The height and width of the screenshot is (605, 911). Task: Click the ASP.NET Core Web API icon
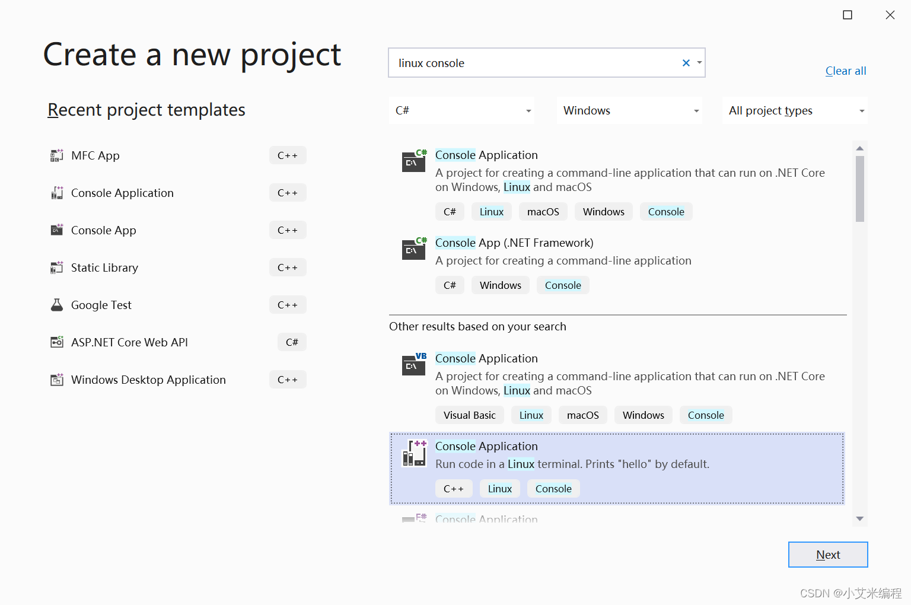click(x=57, y=342)
